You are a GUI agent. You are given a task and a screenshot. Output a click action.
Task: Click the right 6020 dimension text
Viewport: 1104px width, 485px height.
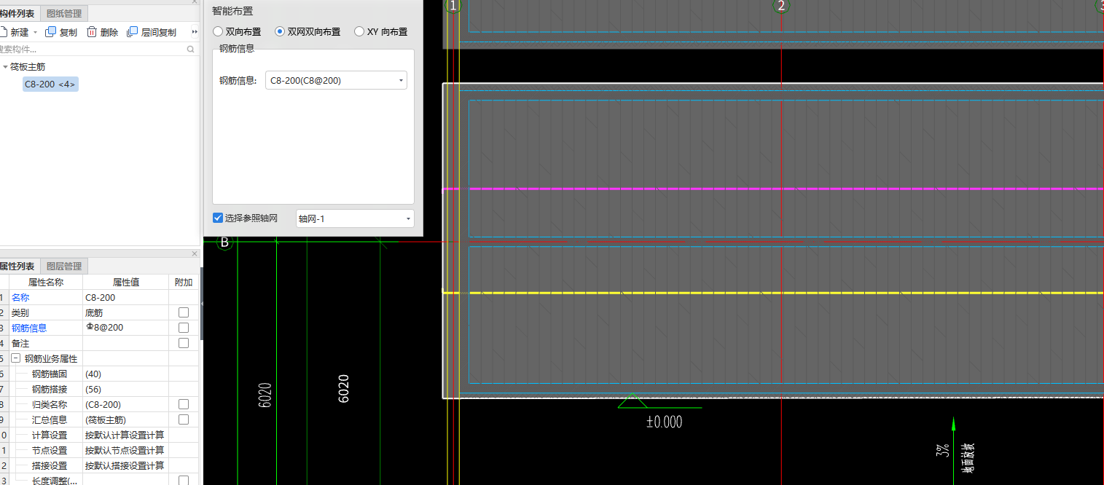tap(343, 389)
